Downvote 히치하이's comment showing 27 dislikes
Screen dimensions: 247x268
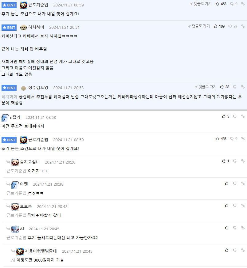230,26
